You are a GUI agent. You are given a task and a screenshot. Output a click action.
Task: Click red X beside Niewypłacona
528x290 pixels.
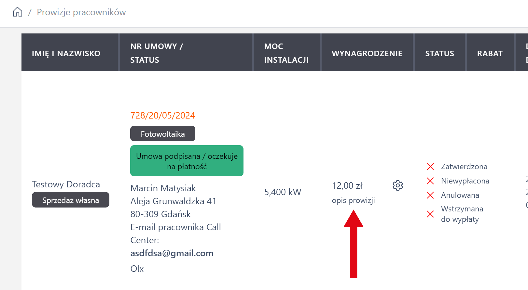430,181
